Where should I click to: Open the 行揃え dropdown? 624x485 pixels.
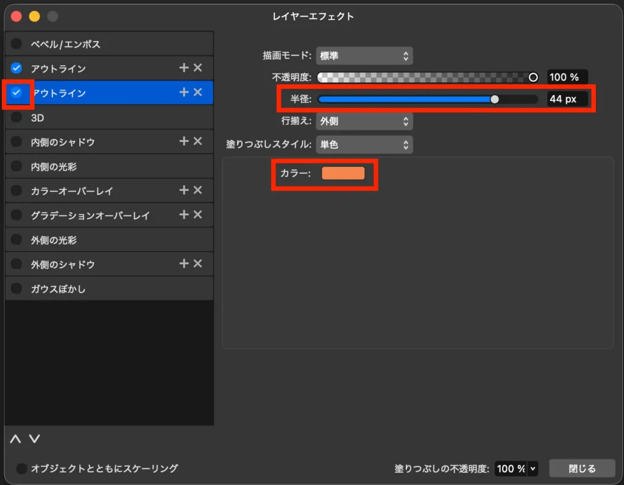364,121
